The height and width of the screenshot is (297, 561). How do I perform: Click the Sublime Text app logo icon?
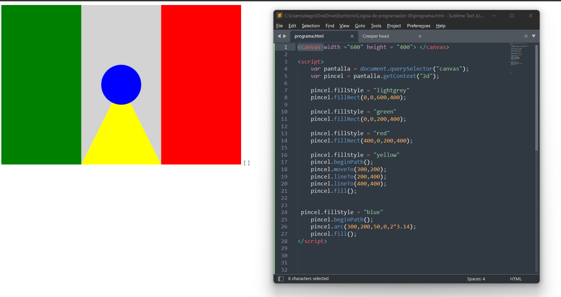click(279, 16)
